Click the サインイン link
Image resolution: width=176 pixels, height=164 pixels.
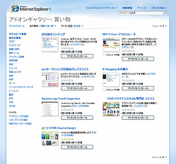[x=142, y=8]
